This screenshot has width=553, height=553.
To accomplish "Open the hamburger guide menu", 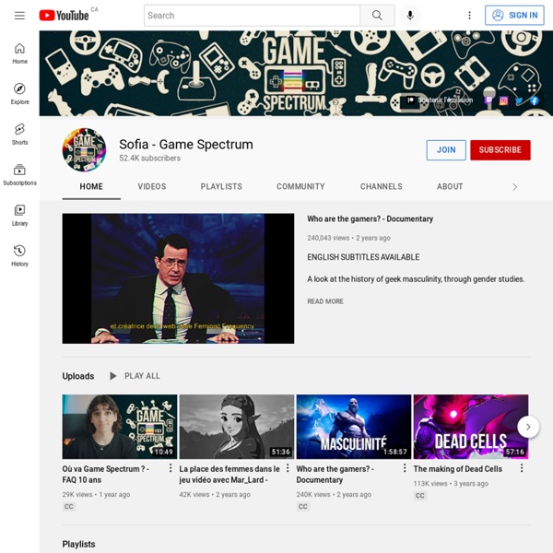I will pos(19,16).
